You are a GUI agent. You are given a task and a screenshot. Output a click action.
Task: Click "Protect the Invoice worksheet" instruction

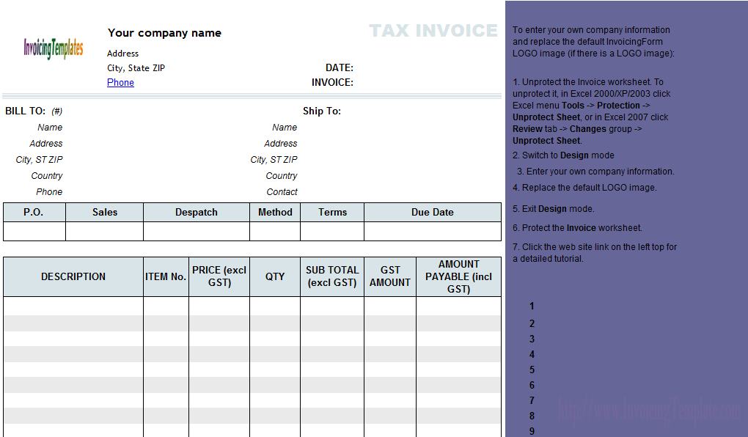[x=577, y=228]
